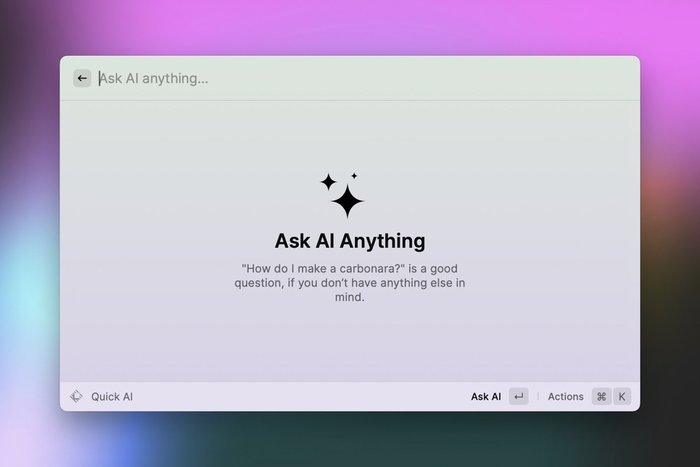Go back using the left arrow button
Viewport: 700px width, 467px height.
tap(82, 78)
